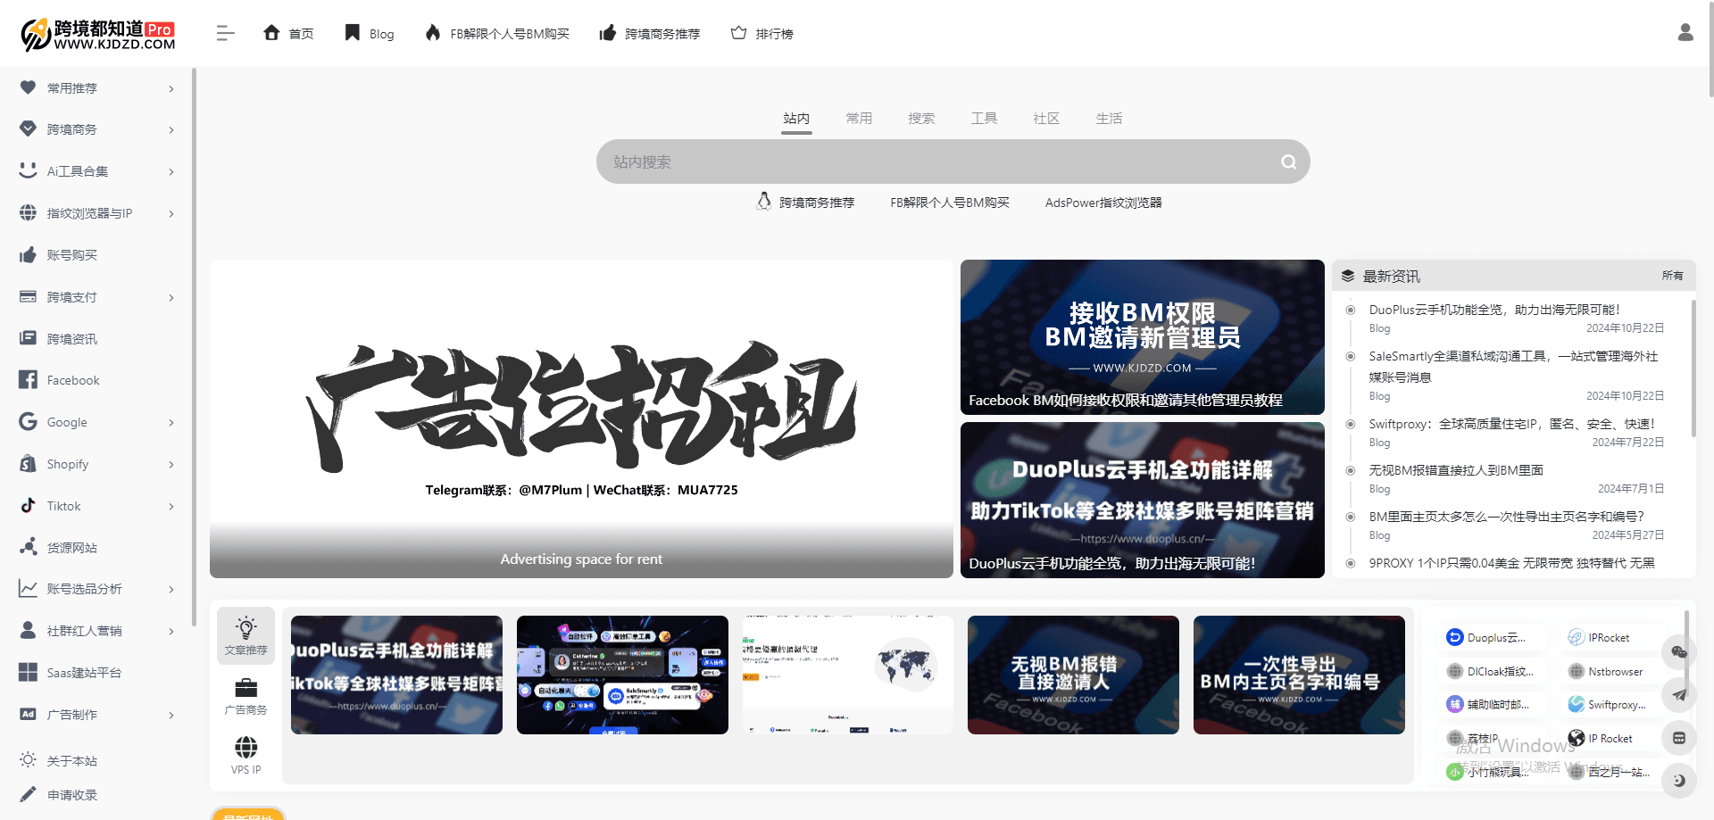Viewport: 1714px width, 820px height.
Task: Click the Telegram paper-plane floating button
Action: 1678,695
